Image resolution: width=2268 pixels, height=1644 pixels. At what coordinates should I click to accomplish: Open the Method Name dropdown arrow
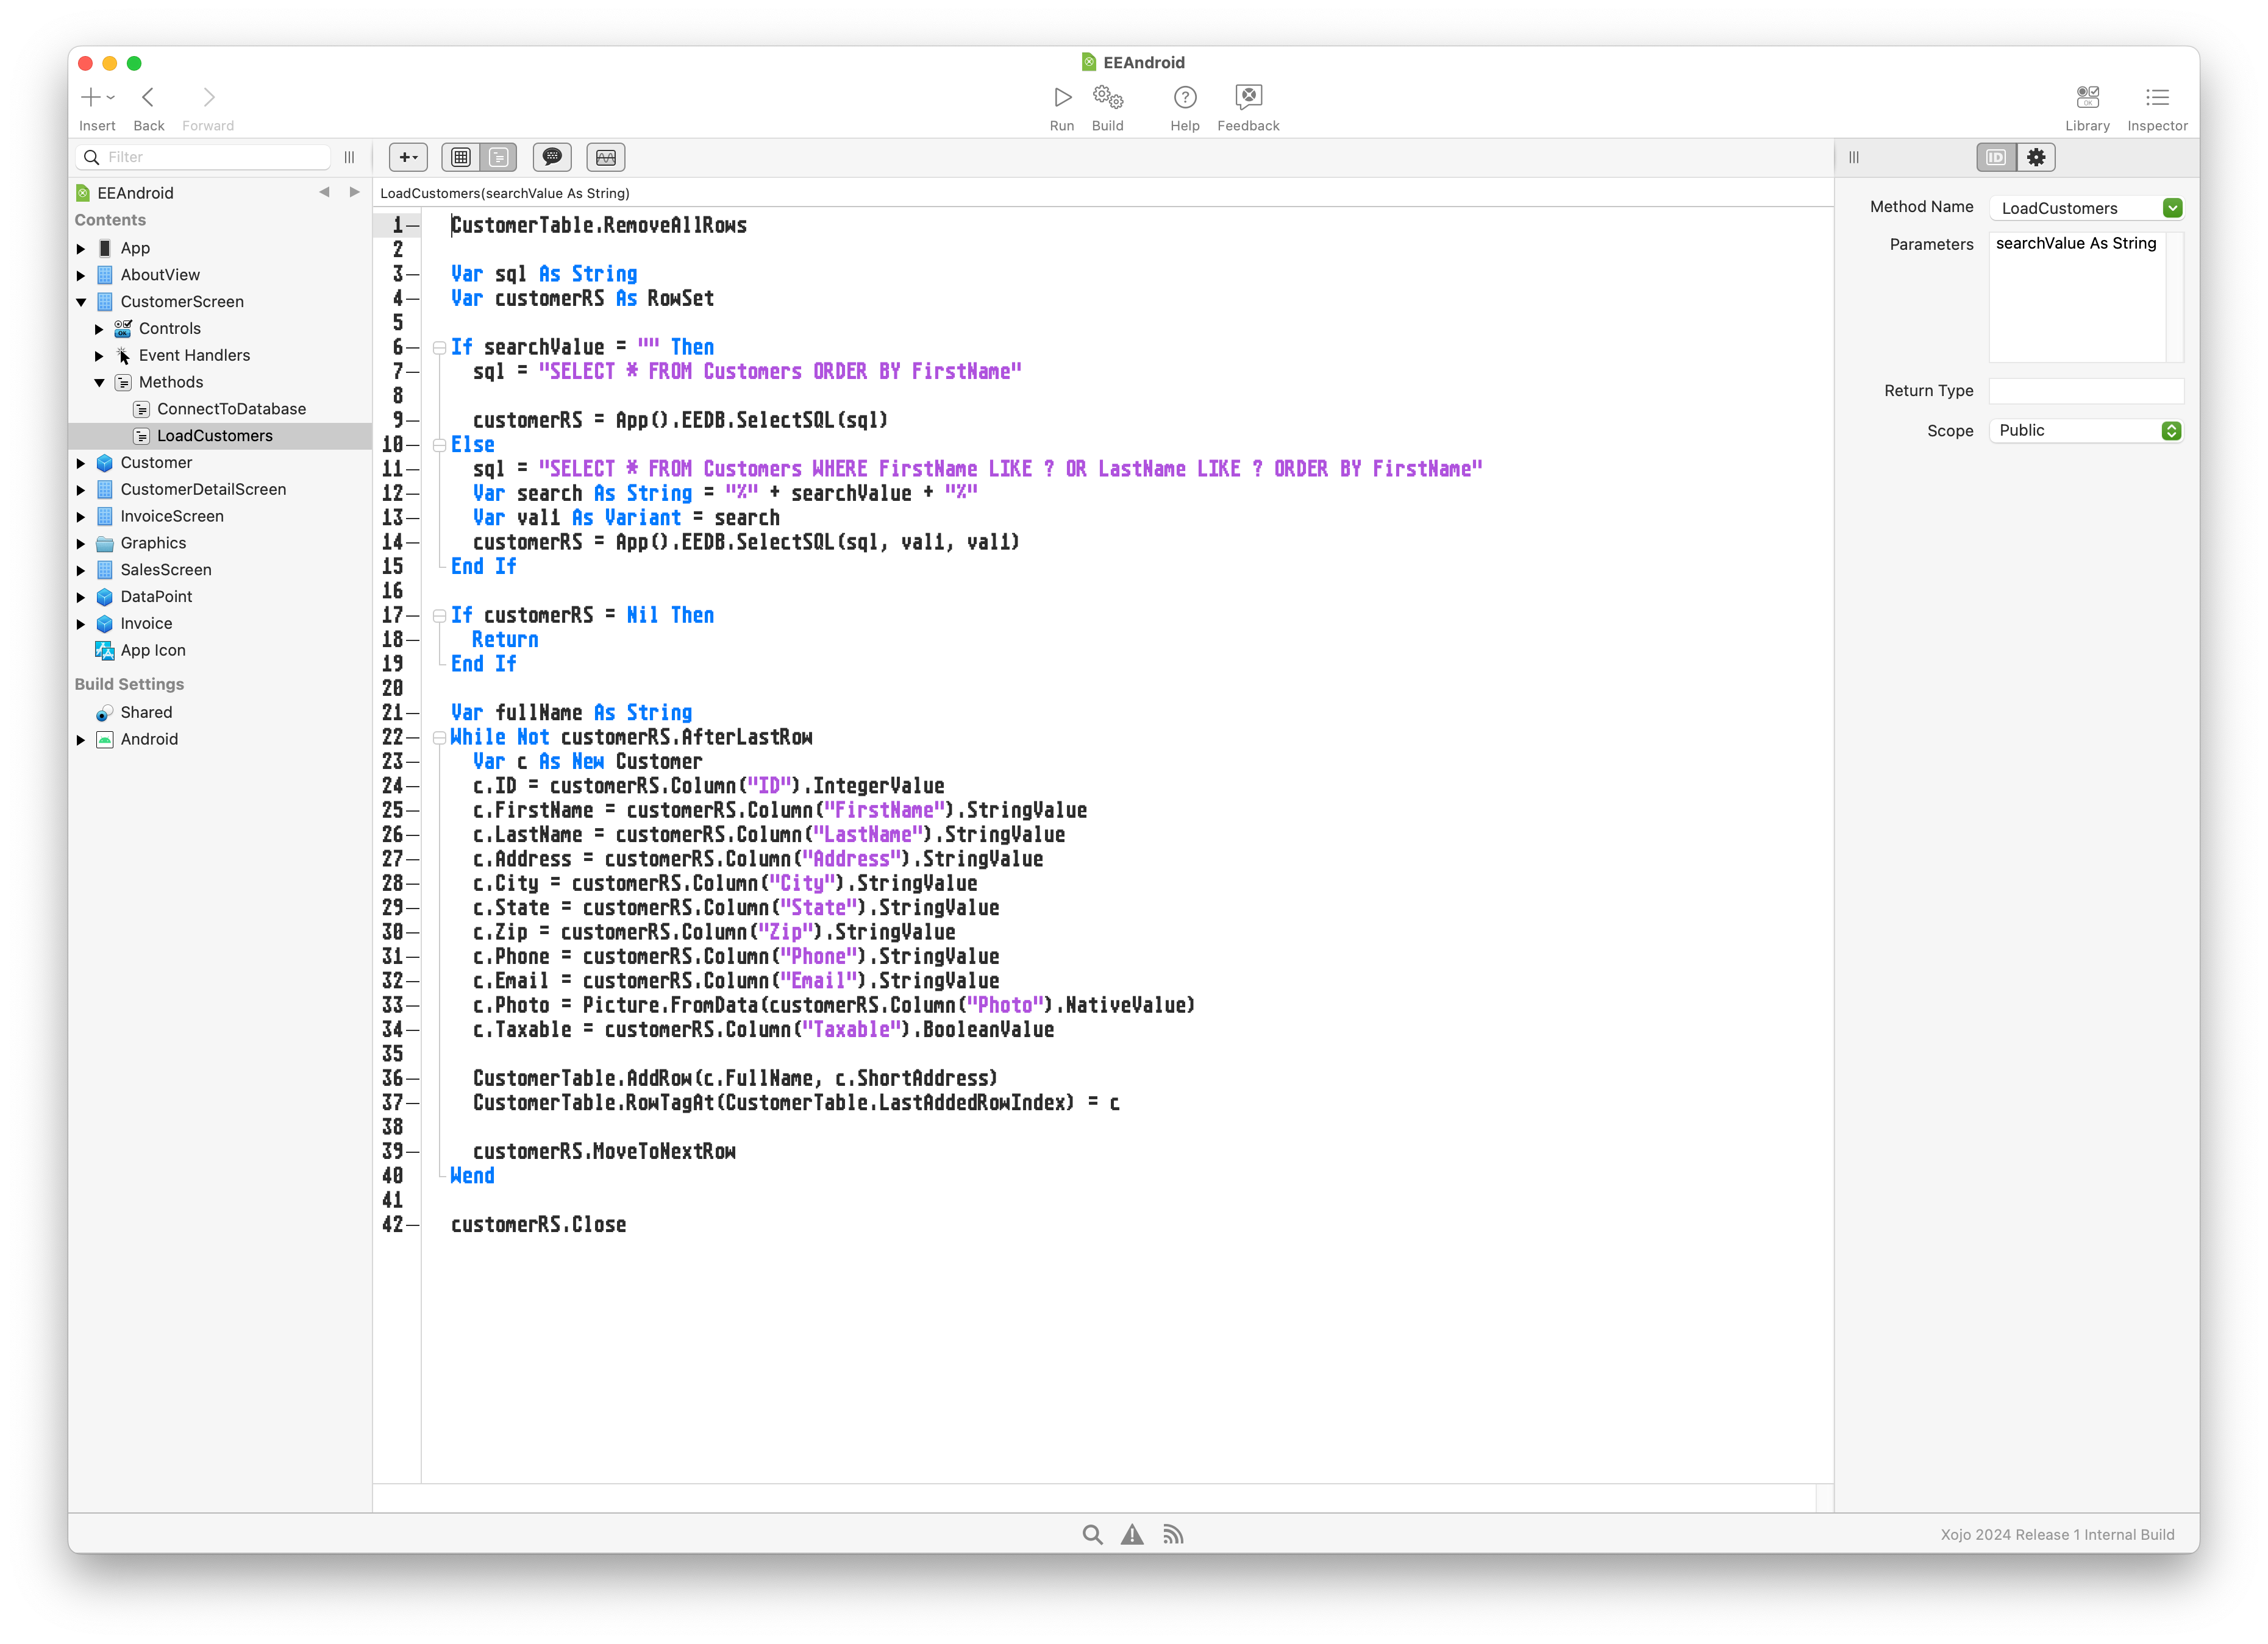click(x=2172, y=208)
